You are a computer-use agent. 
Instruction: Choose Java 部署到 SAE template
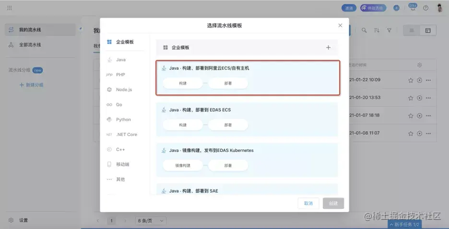(x=247, y=189)
